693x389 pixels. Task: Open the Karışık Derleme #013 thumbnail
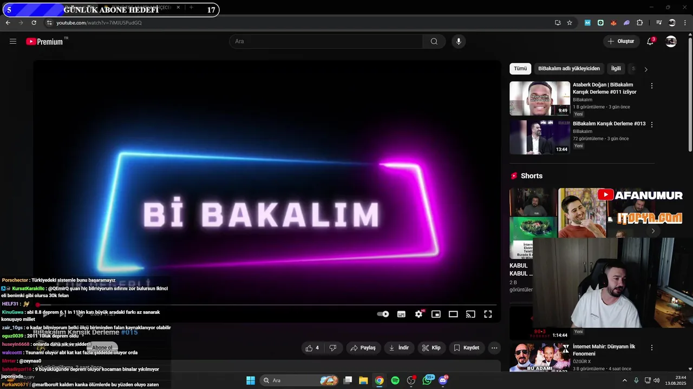[x=540, y=137]
